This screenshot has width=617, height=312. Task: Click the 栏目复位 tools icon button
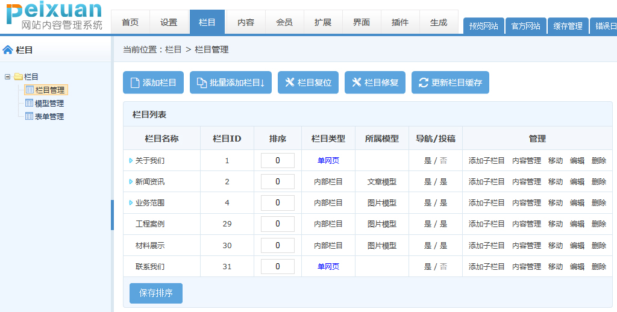[x=290, y=83]
